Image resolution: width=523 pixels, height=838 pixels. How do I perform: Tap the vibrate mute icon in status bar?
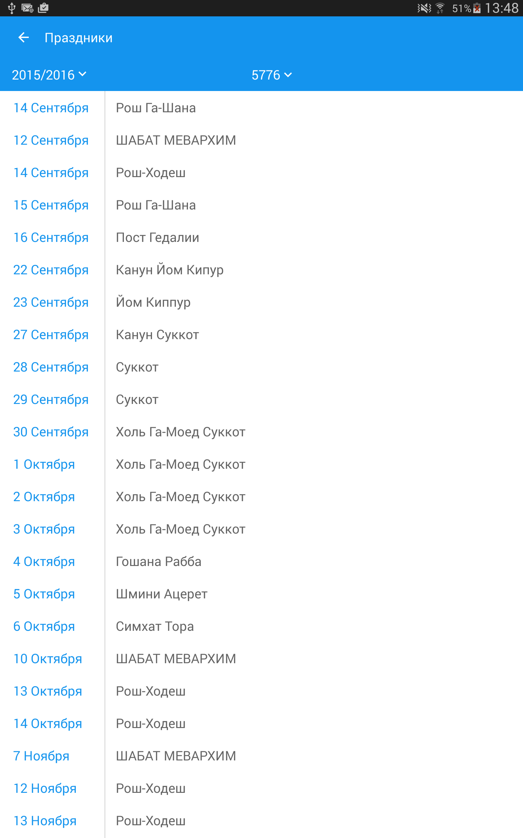pos(424,8)
